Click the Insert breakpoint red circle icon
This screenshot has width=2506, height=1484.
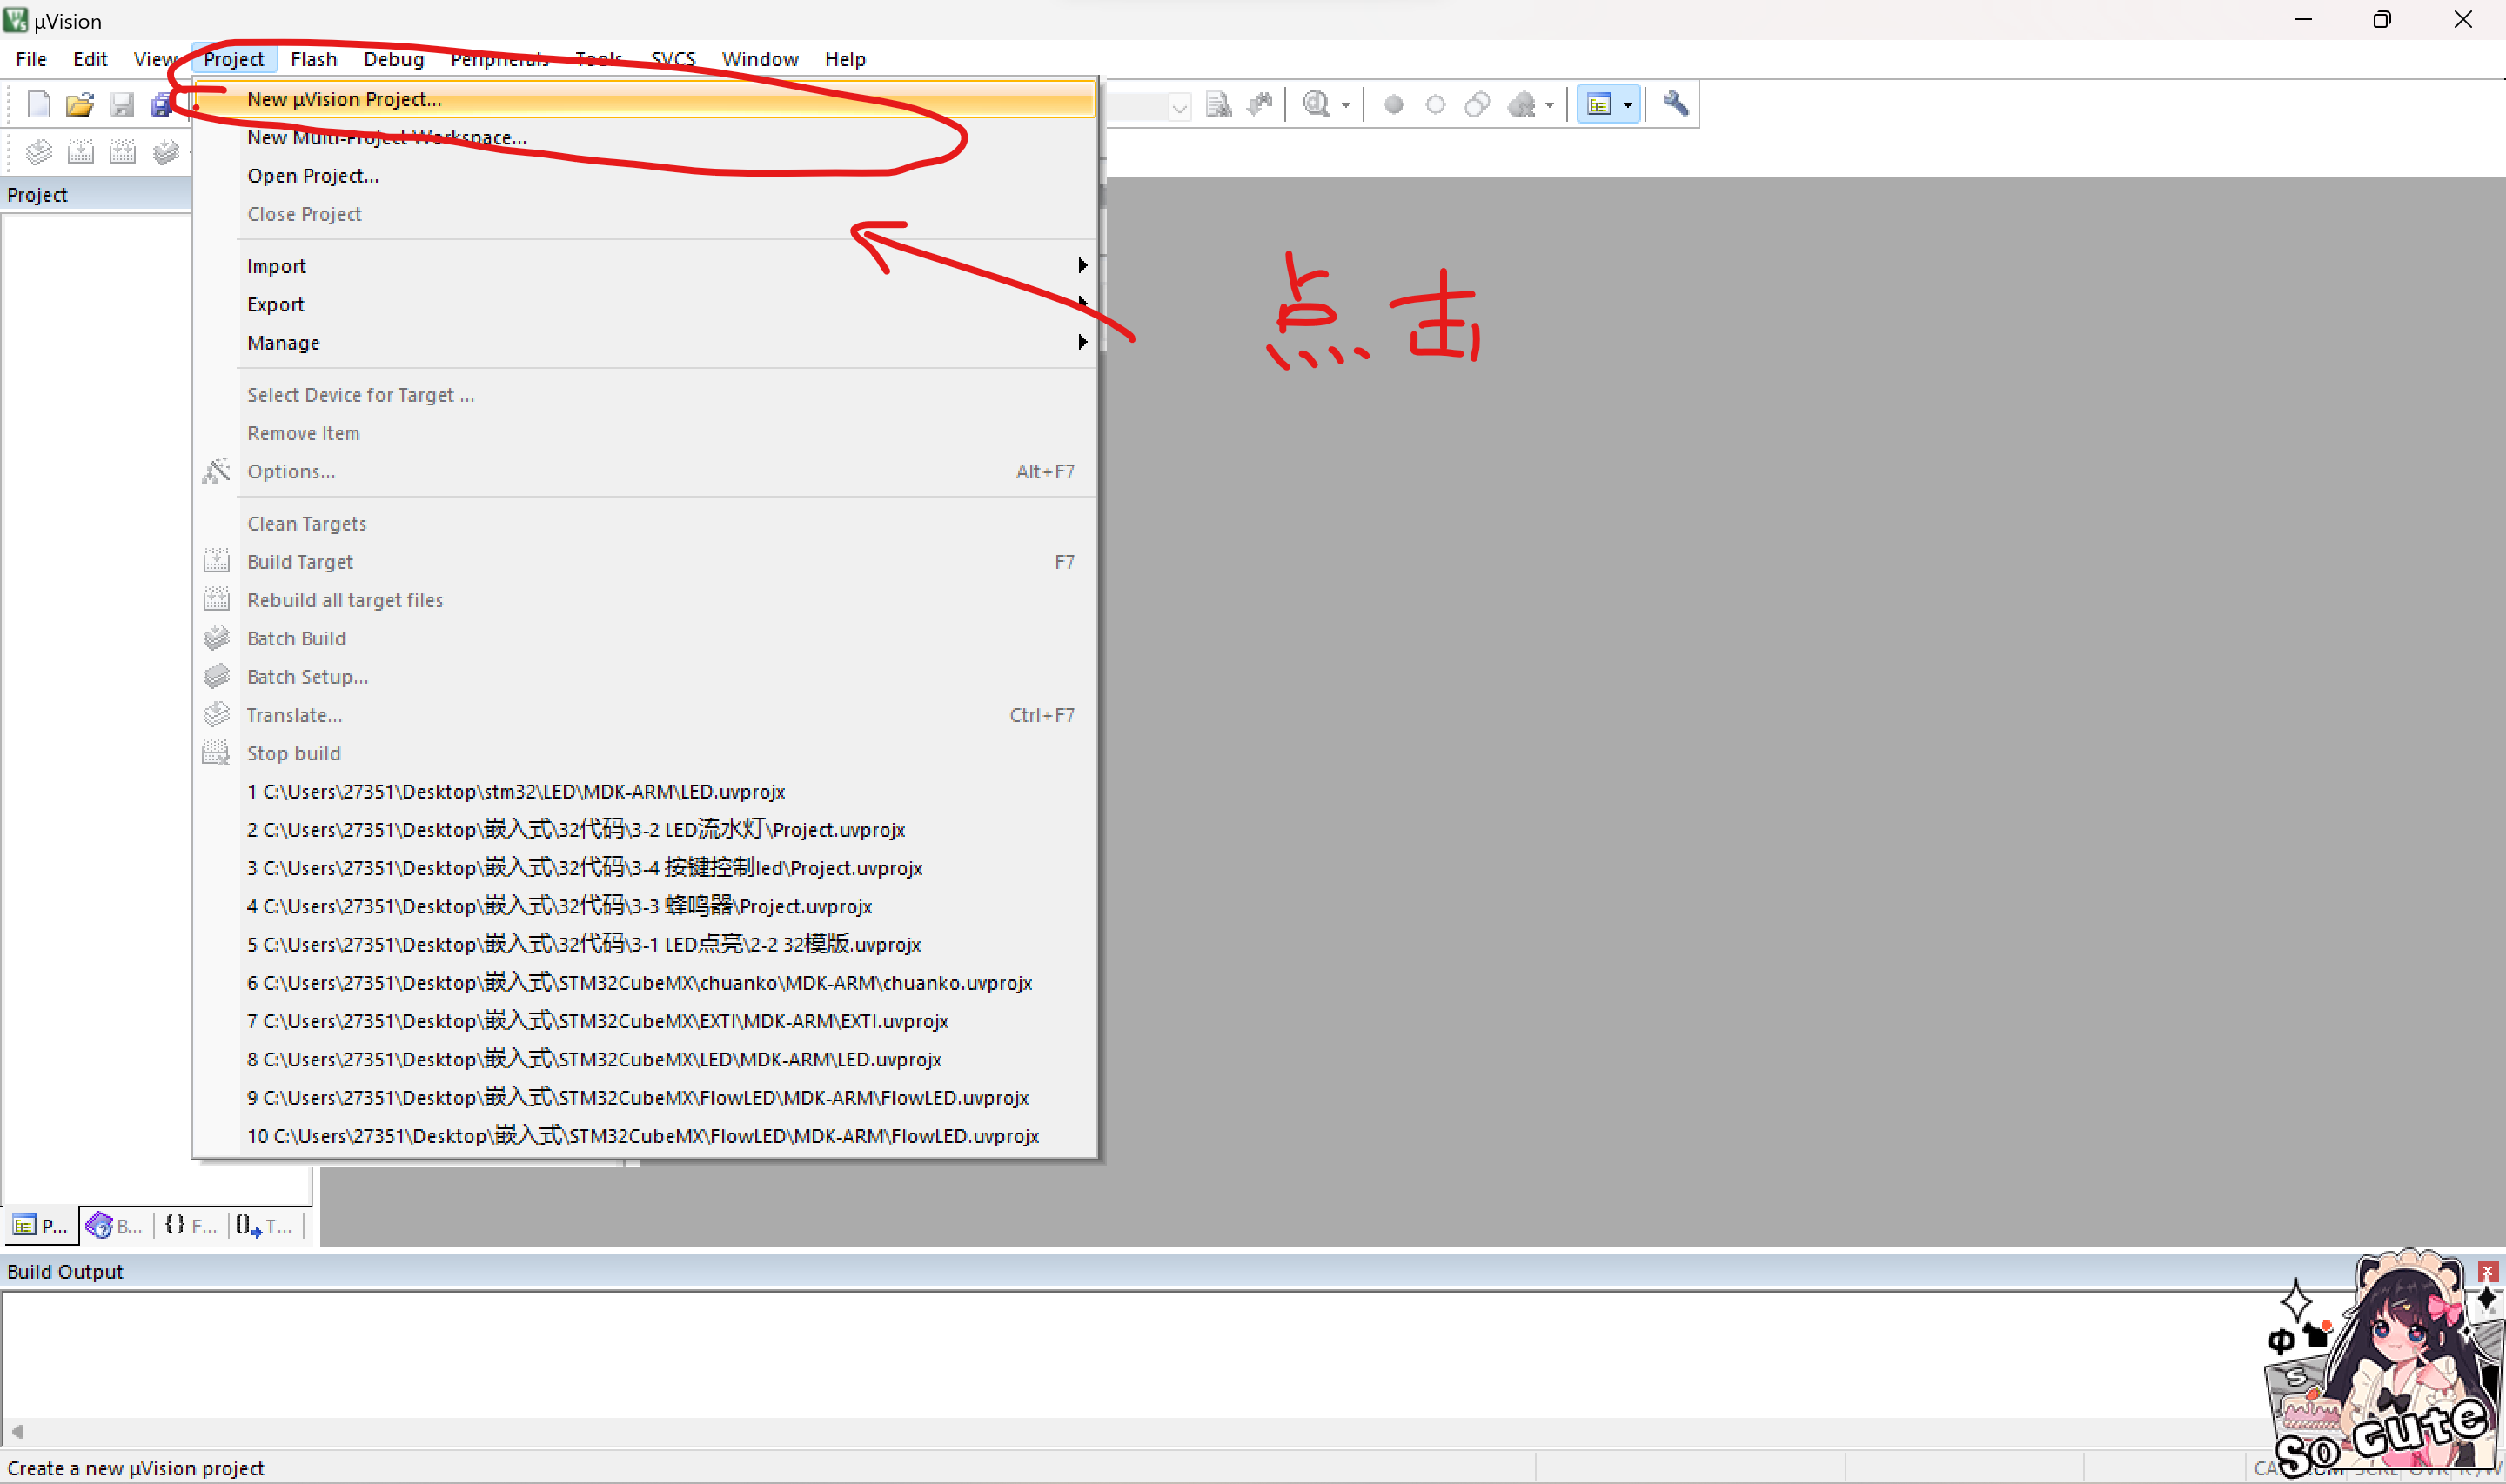(1393, 104)
